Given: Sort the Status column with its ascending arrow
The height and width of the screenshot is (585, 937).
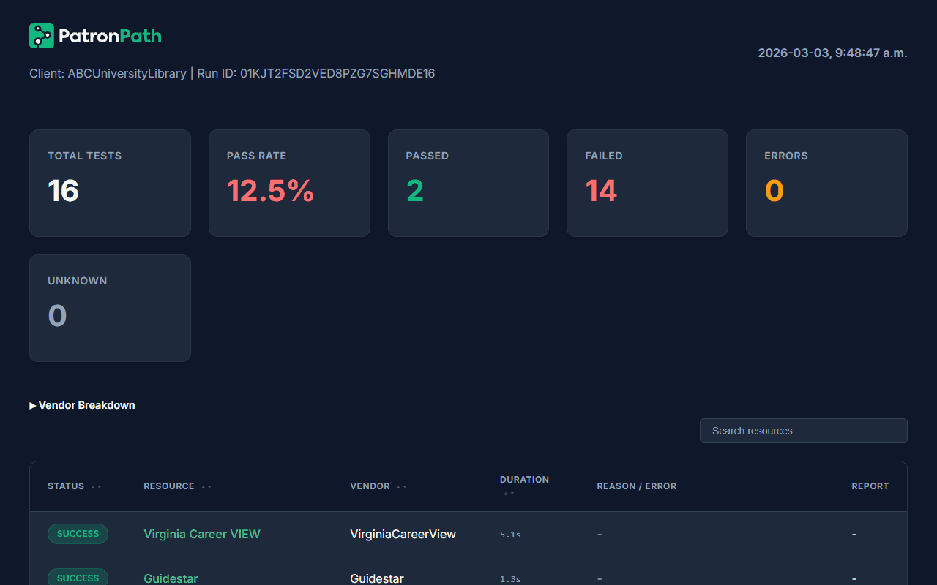Looking at the screenshot, I should pos(93,486).
